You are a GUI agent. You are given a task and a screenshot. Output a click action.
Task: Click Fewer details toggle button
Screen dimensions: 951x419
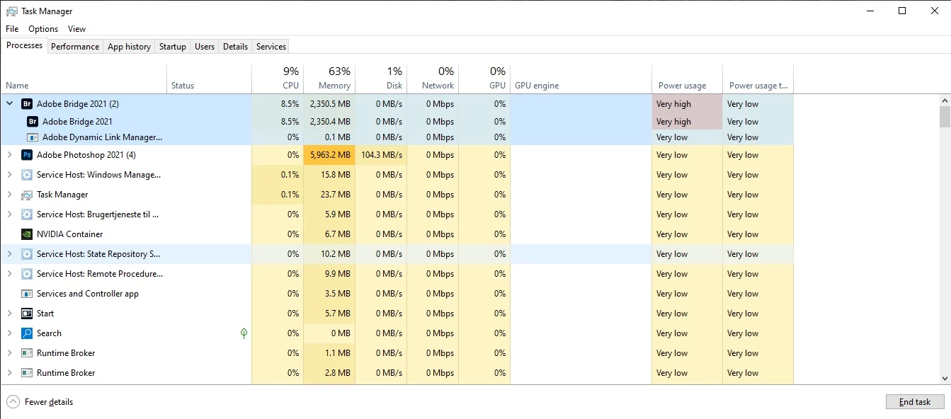[x=40, y=402]
